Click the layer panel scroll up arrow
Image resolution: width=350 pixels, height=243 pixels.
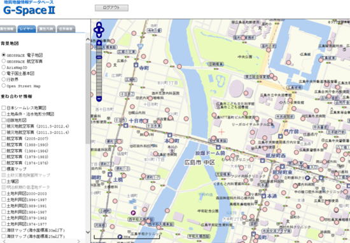point(88,39)
